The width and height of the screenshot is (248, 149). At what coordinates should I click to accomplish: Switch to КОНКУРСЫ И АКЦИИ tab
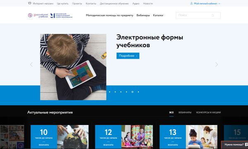(x=208, y=113)
